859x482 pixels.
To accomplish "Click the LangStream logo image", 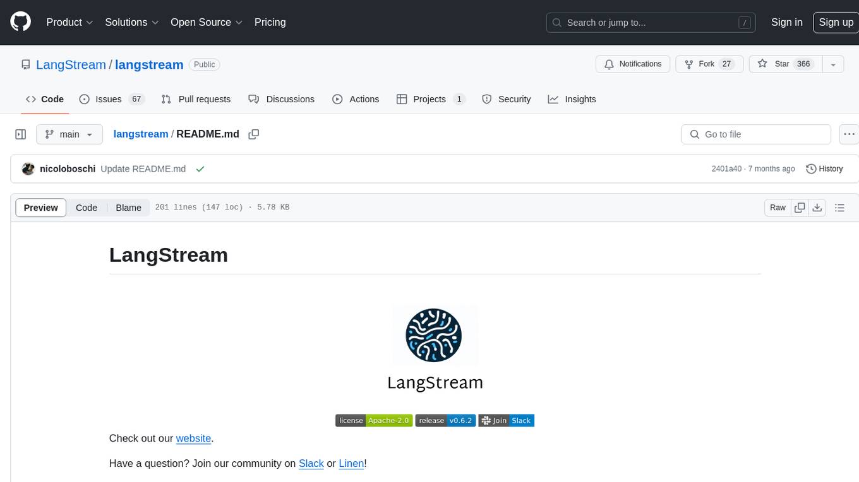I will point(435,348).
